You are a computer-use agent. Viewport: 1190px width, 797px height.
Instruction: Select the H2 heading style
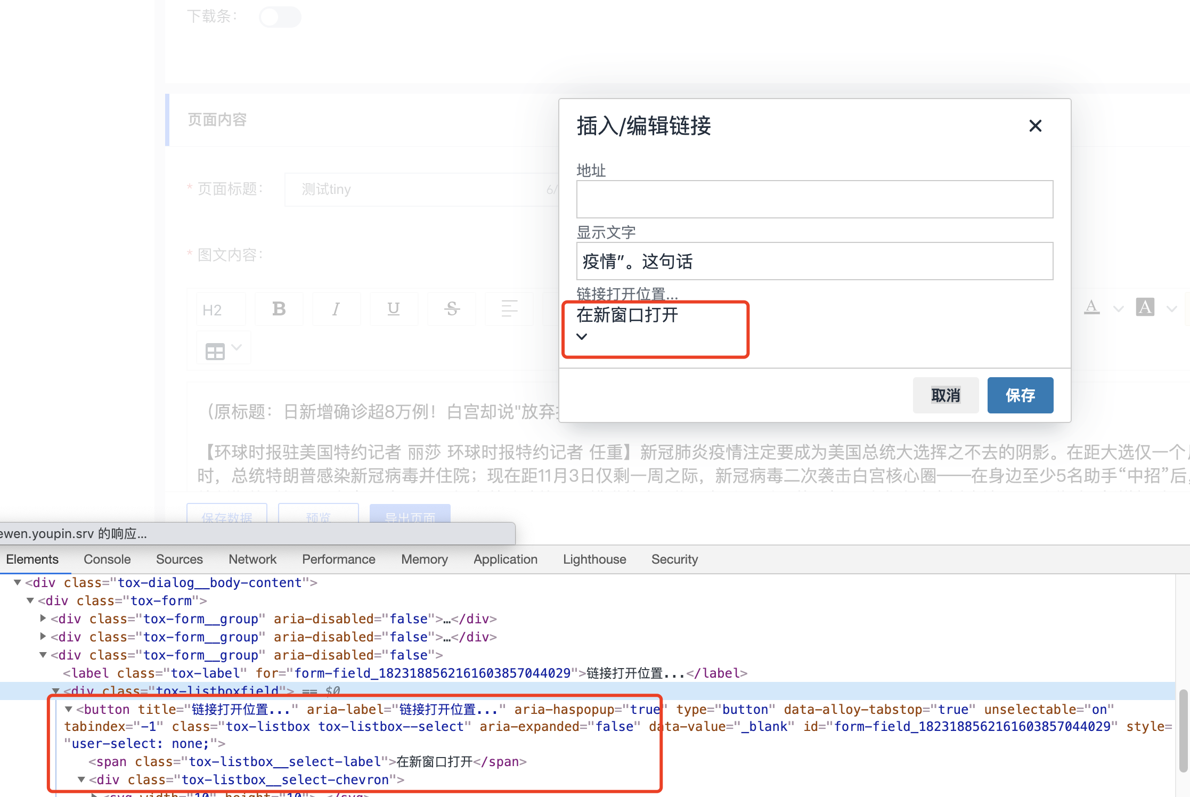213,309
